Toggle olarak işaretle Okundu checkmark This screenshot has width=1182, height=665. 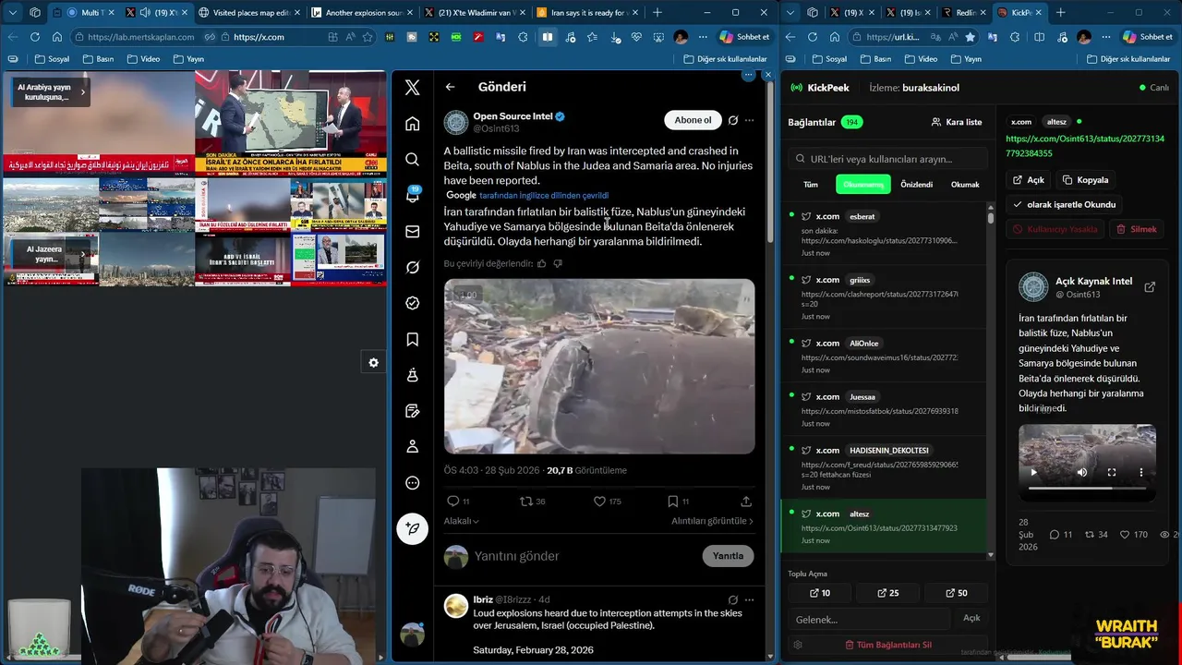[x=1064, y=204]
